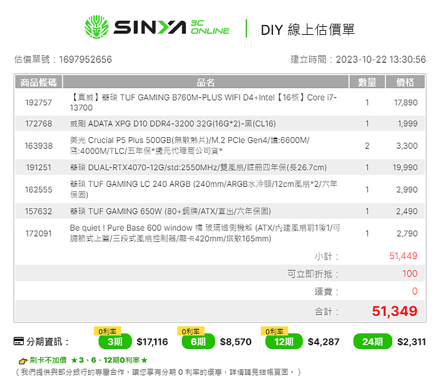Click product code 172091
The height and width of the screenshot is (390, 440).
tap(38, 233)
